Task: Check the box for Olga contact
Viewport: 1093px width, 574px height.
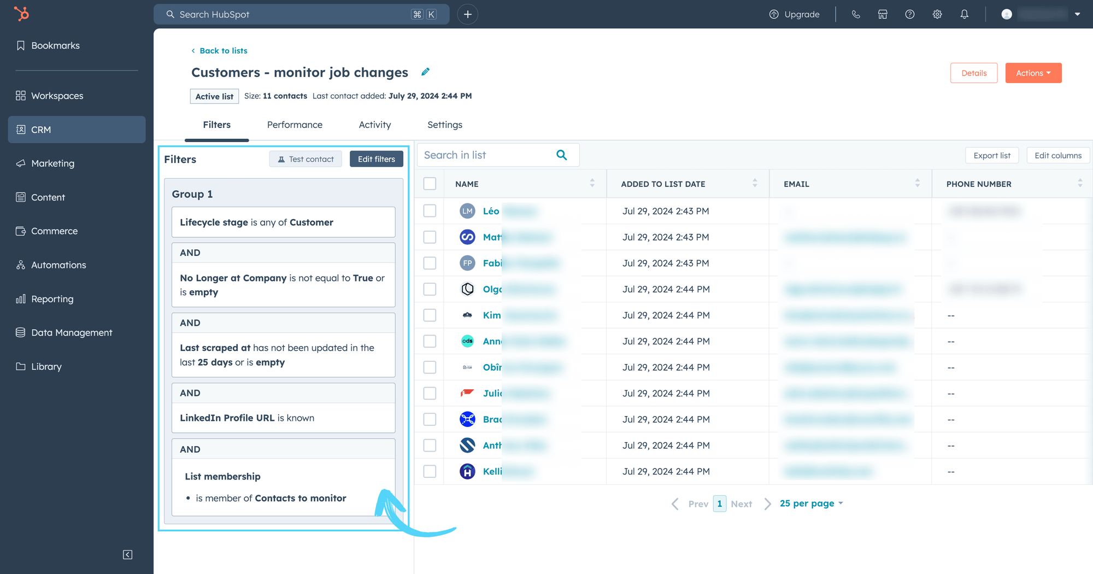Action: click(430, 289)
